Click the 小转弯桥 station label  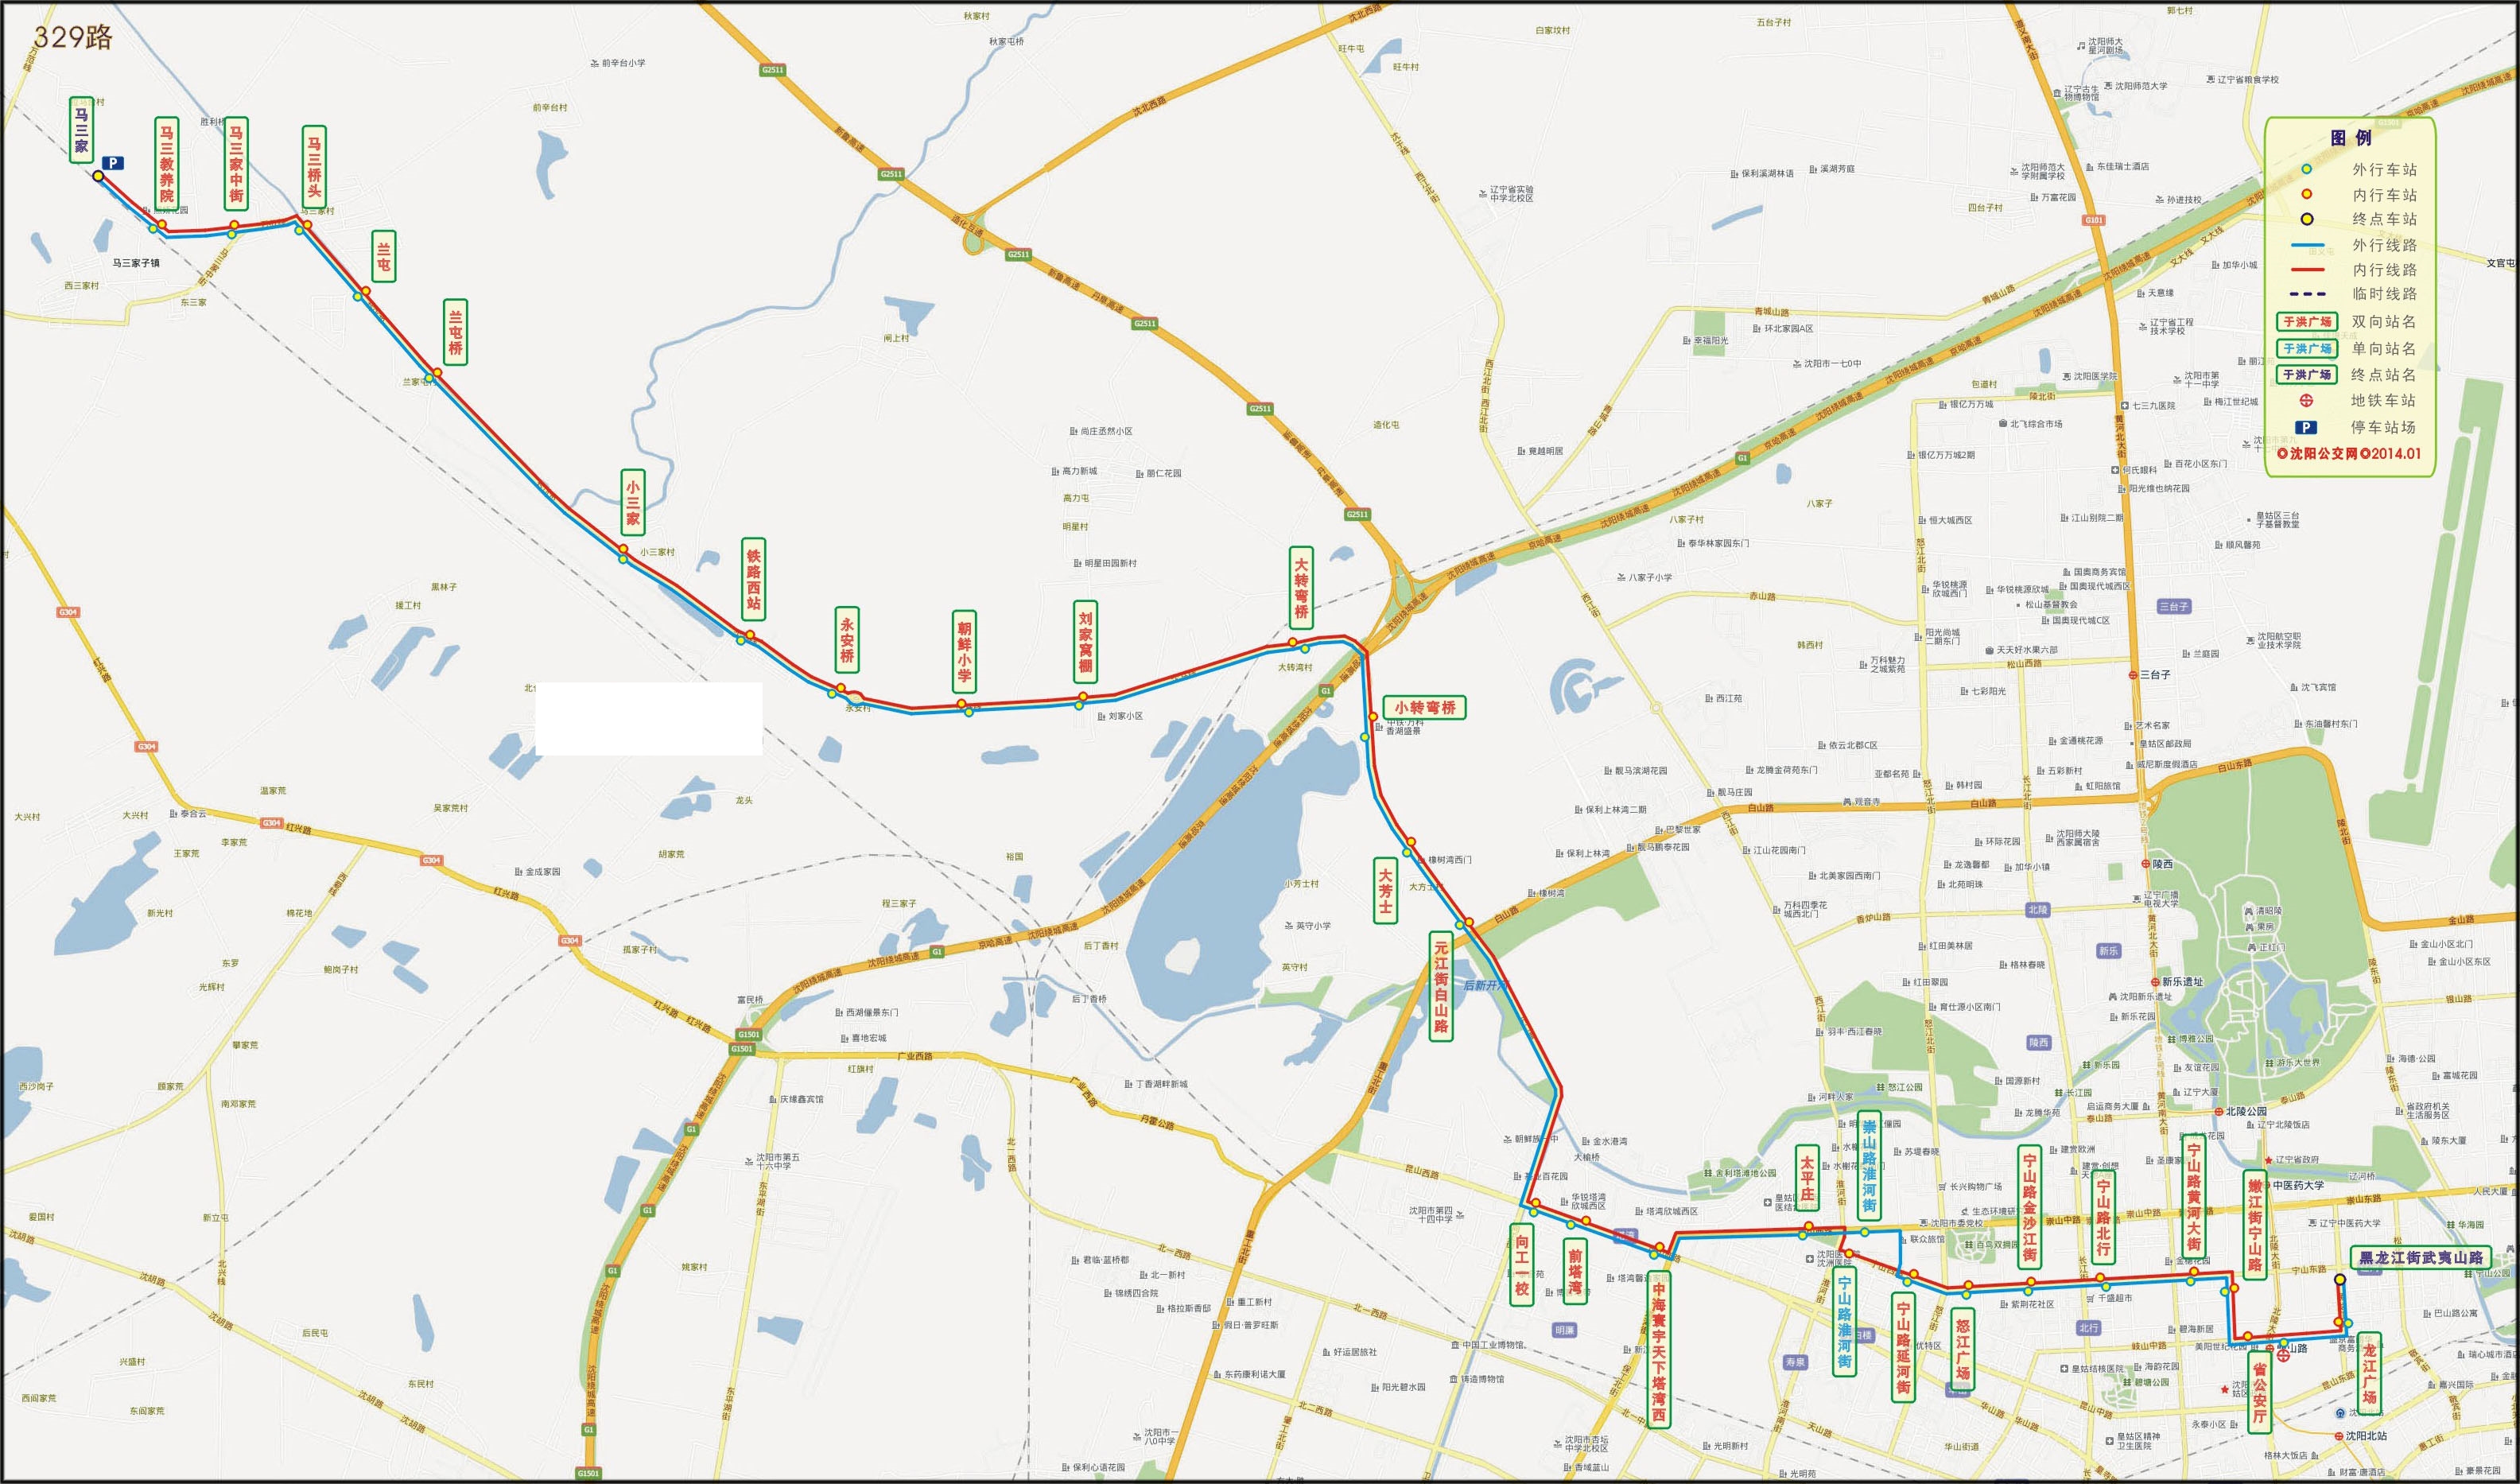[x=1425, y=707]
